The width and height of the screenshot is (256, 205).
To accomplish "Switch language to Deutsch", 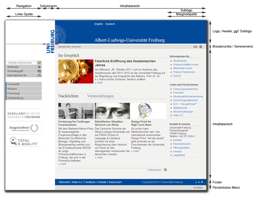I will pos(110,24).
